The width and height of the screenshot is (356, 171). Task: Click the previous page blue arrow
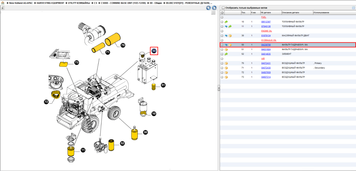click(208, 8)
